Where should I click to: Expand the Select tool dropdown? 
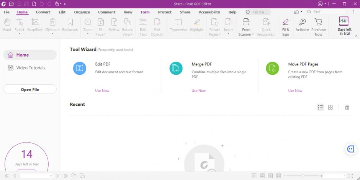coord(20,34)
